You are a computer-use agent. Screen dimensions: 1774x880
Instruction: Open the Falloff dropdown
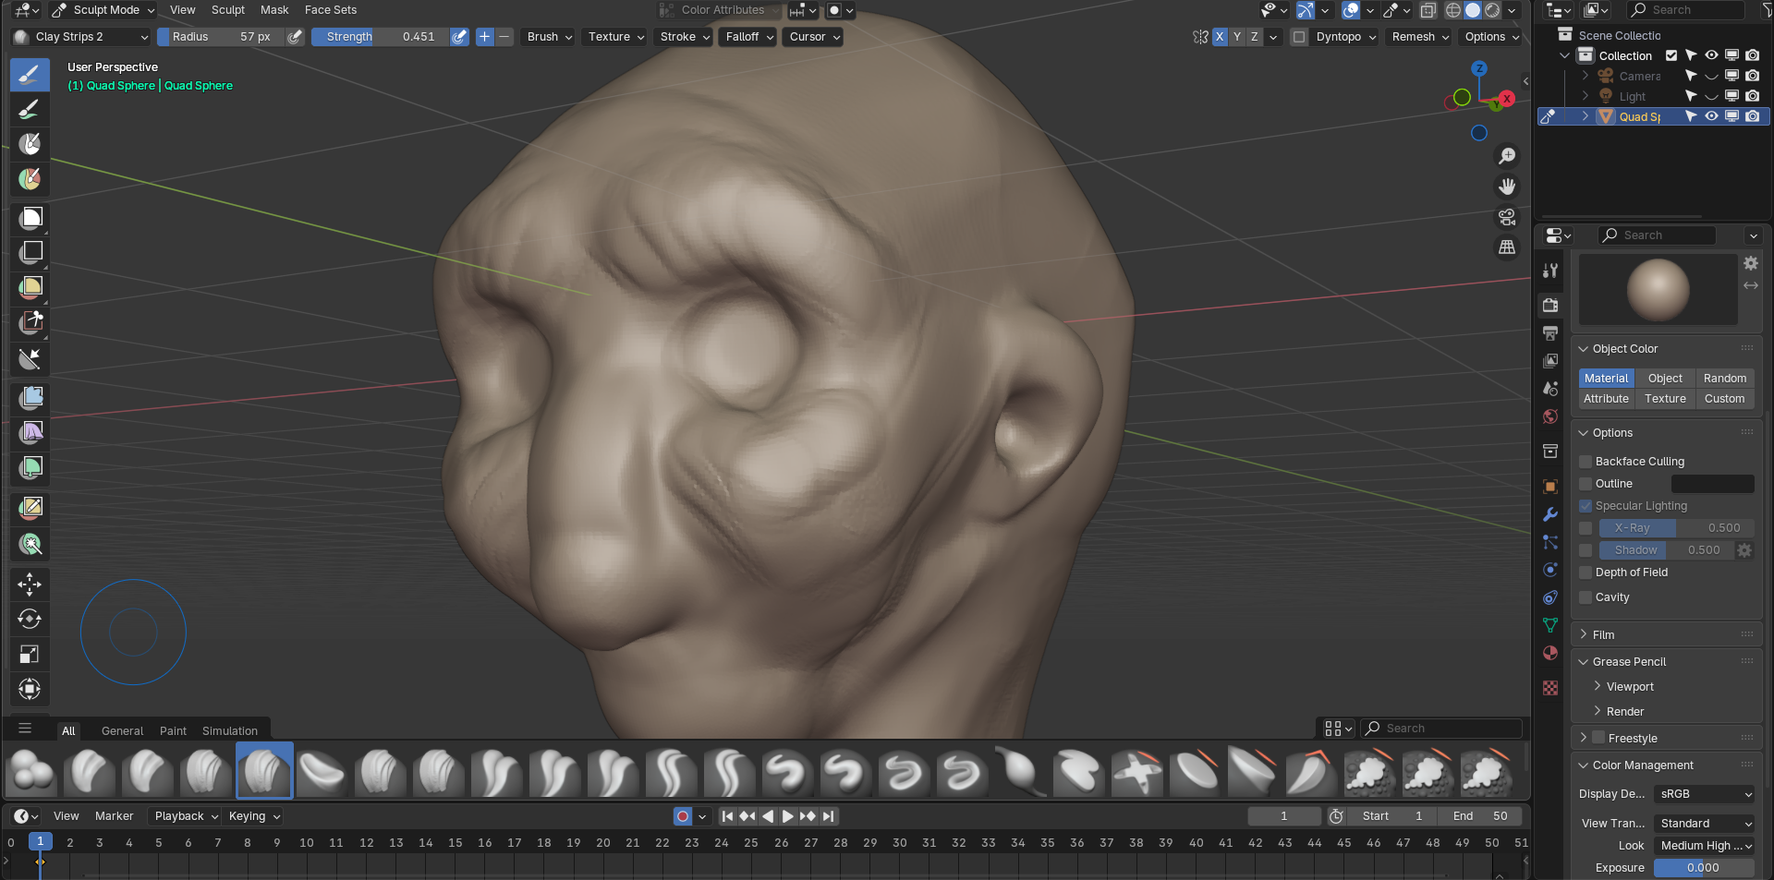click(x=747, y=37)
